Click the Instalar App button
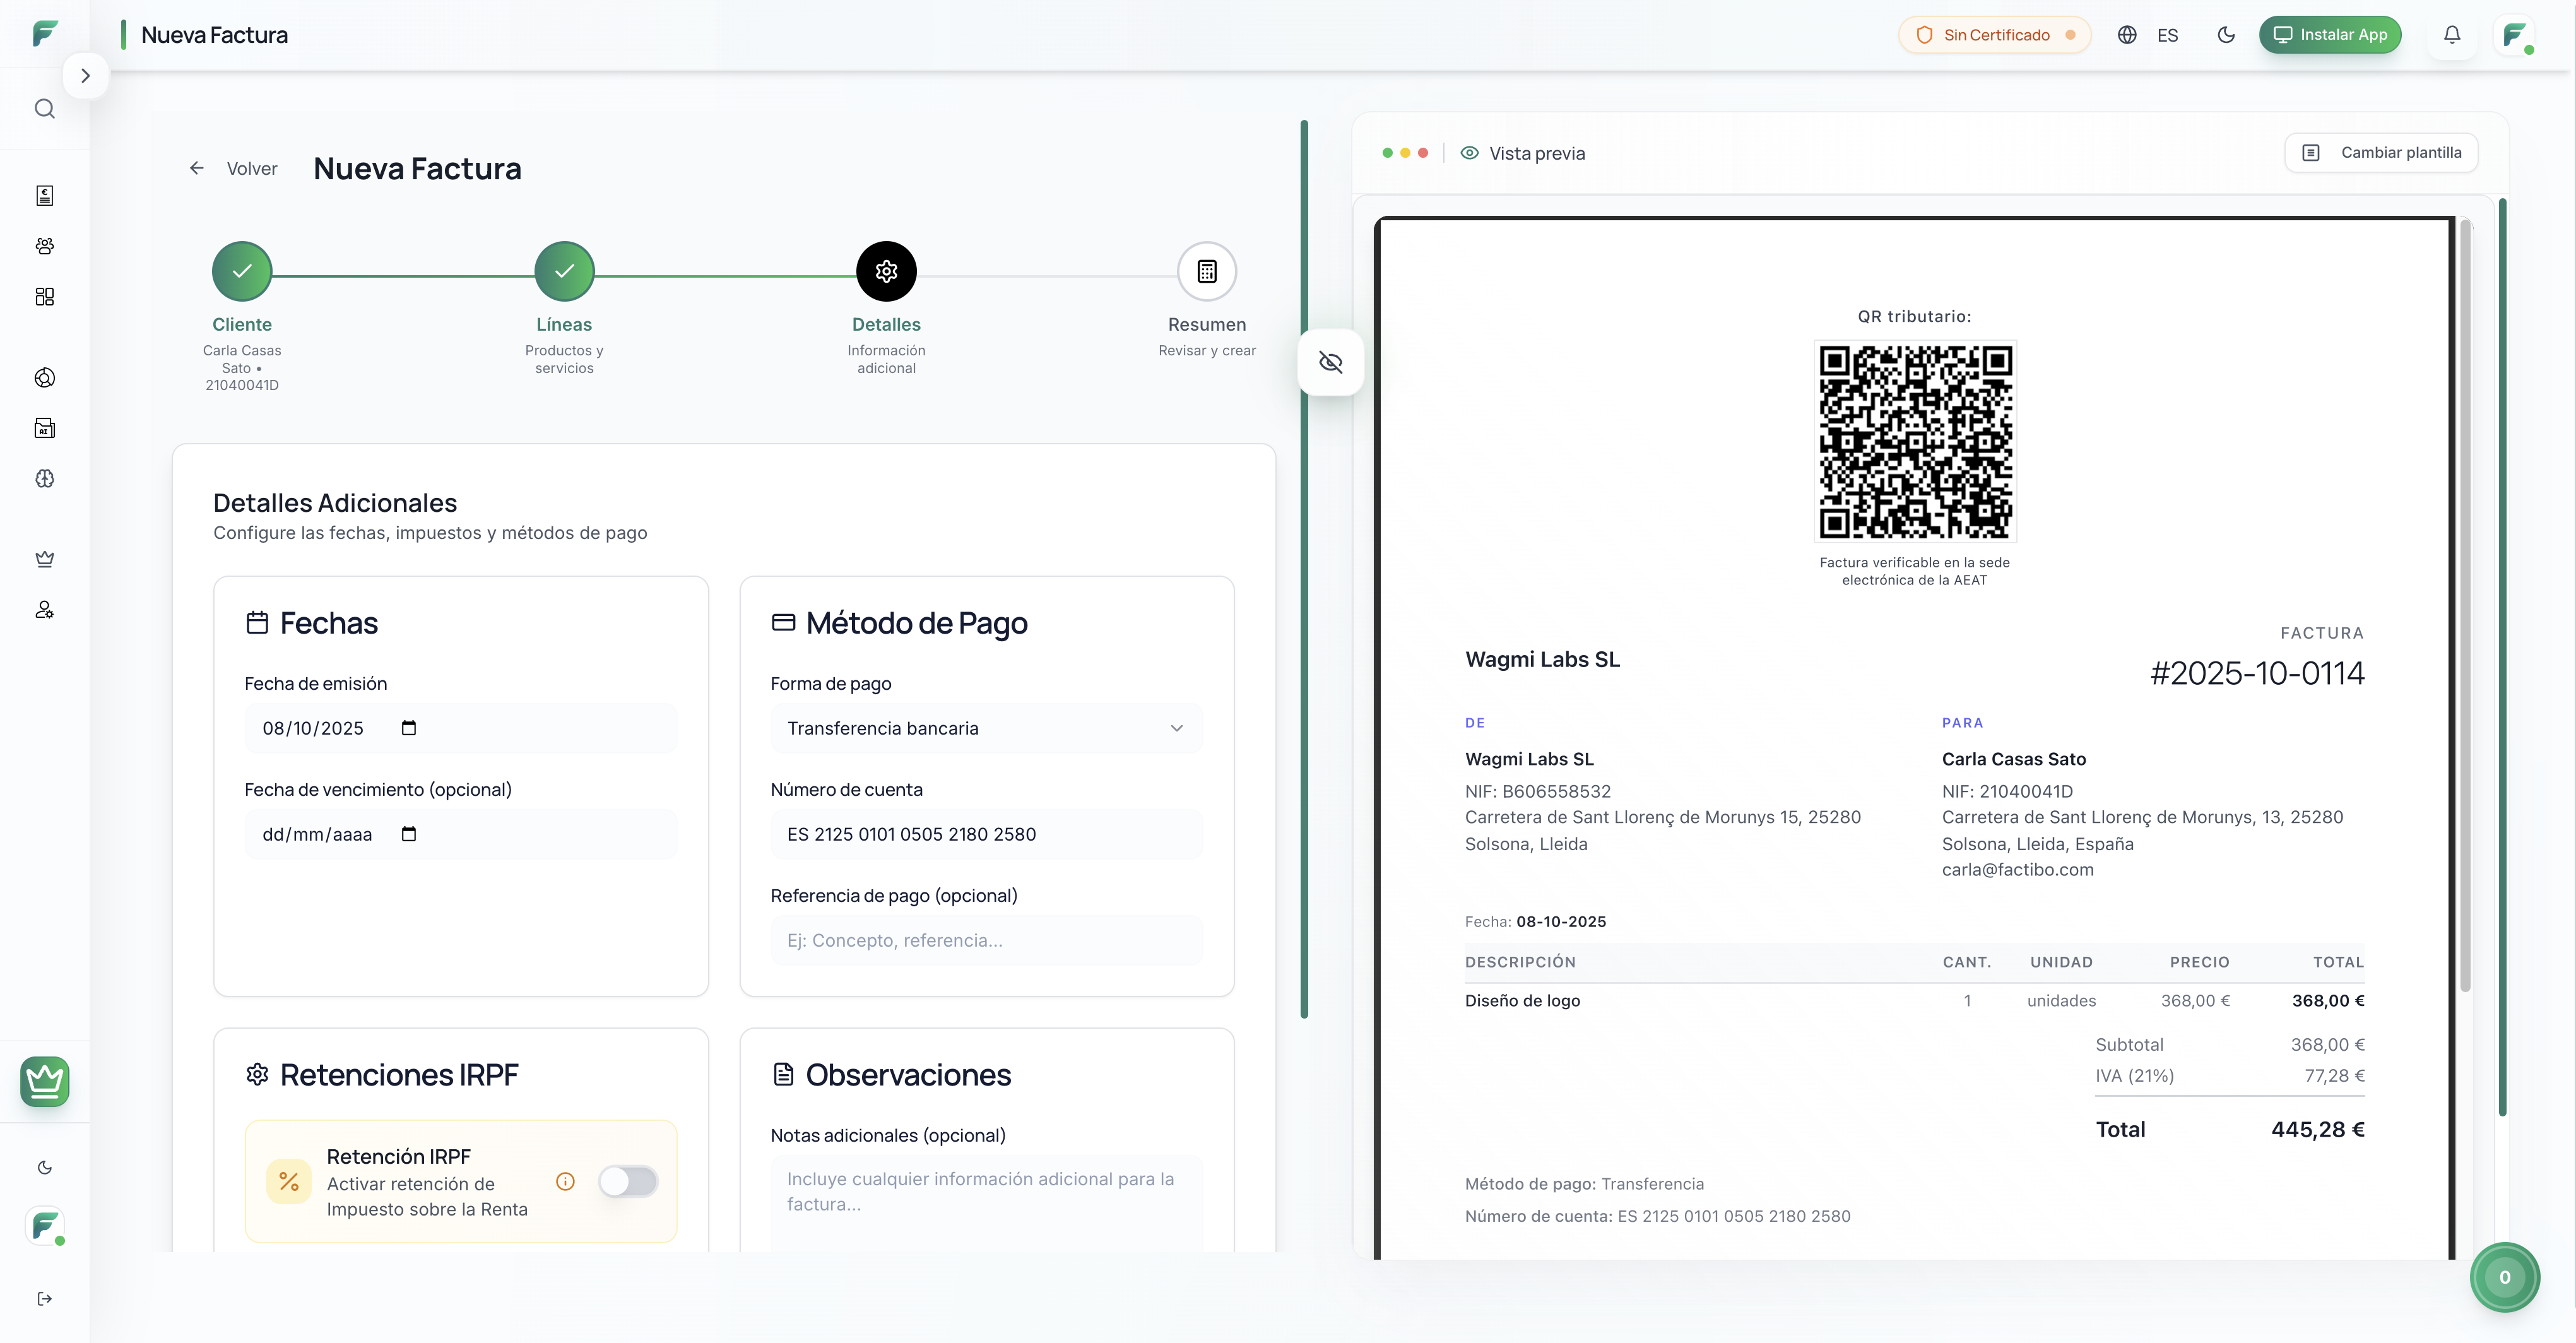 tap(2329, 35)
